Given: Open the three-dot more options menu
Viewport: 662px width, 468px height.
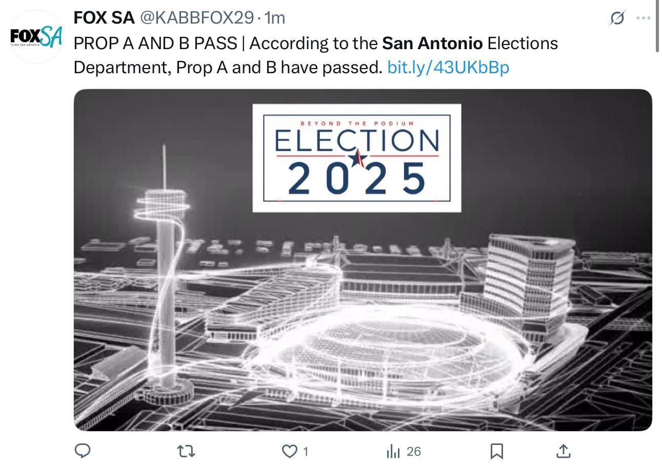Looking at the screenshot, I should point(643,18).
